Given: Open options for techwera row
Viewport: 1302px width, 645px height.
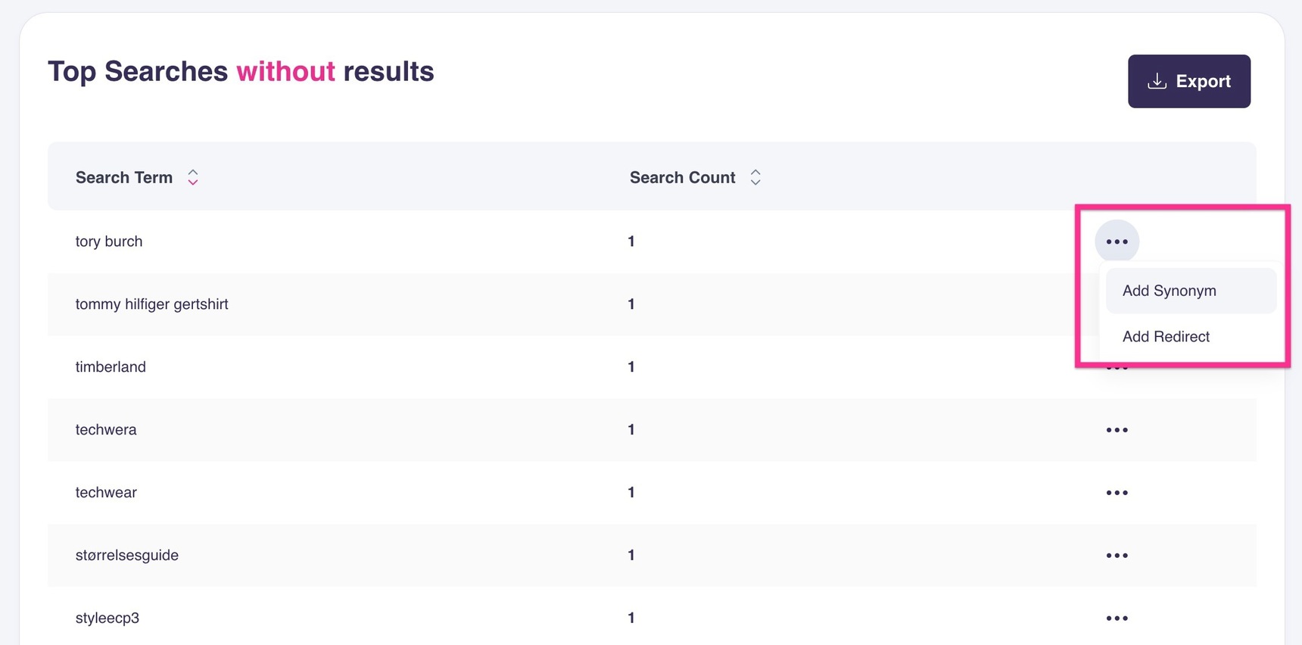Looking at the screenshot, I should click(x=1117, y=430).
